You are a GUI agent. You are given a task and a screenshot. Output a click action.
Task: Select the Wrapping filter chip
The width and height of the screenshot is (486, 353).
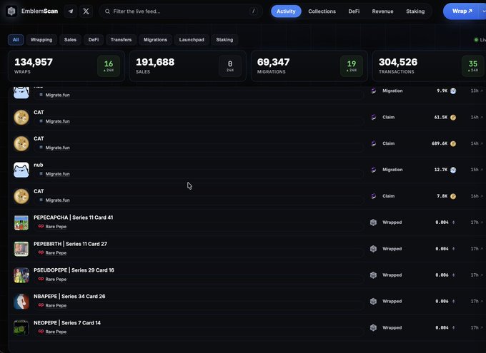(41, 40)
